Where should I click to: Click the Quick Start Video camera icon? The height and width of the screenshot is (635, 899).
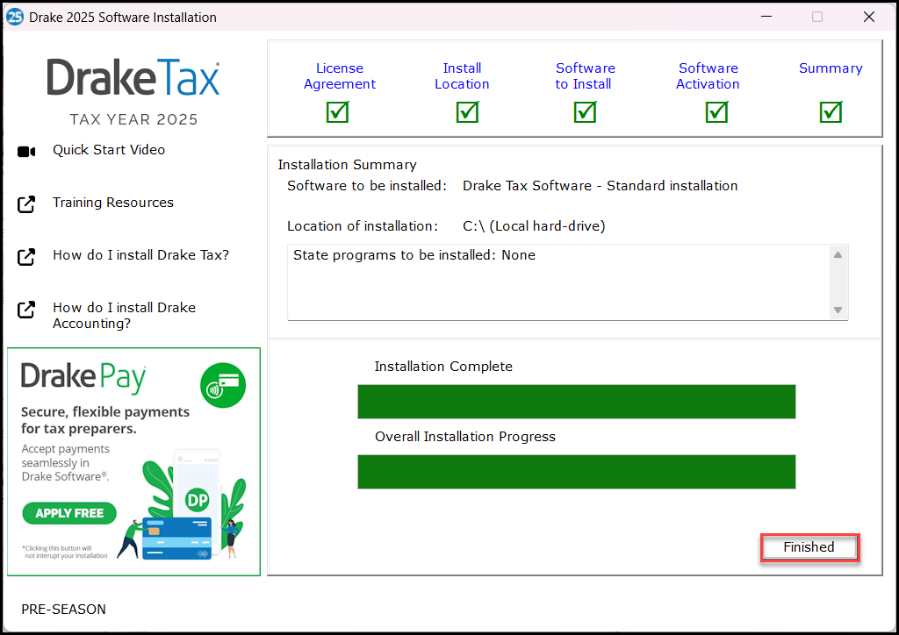(25, 150)
